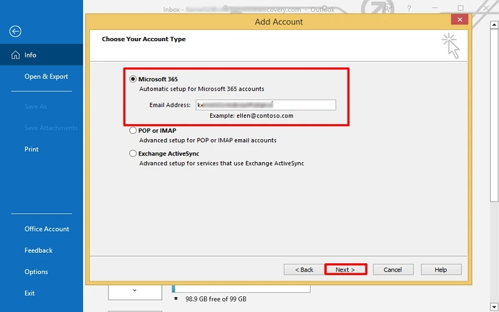Click the Info home icon in the sidebar

coord(15,55)
